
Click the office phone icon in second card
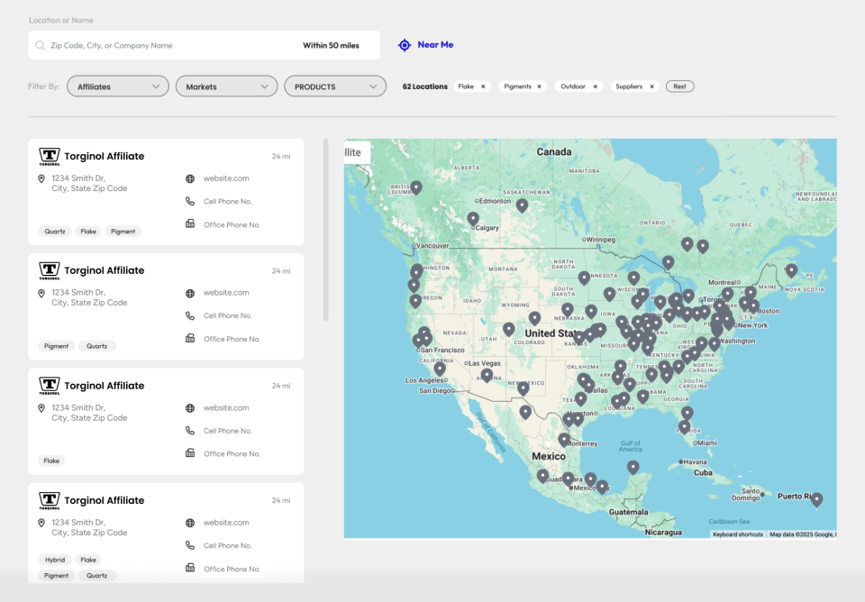tap(190, 339)
